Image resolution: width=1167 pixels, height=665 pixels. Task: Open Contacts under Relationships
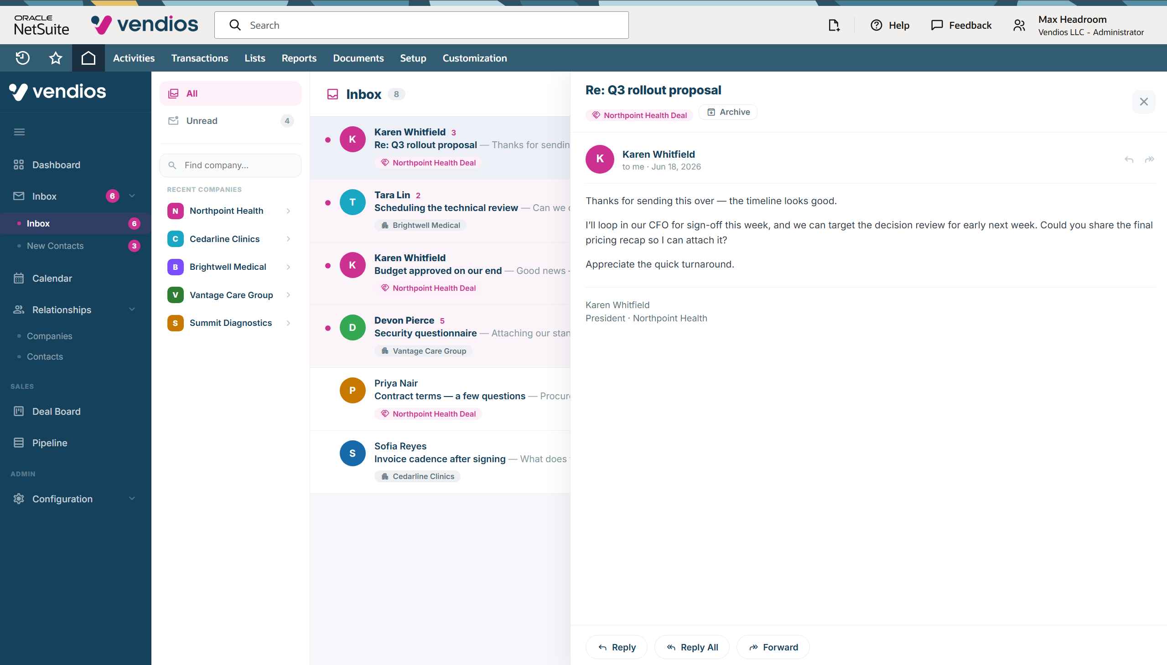pos(45,357)
